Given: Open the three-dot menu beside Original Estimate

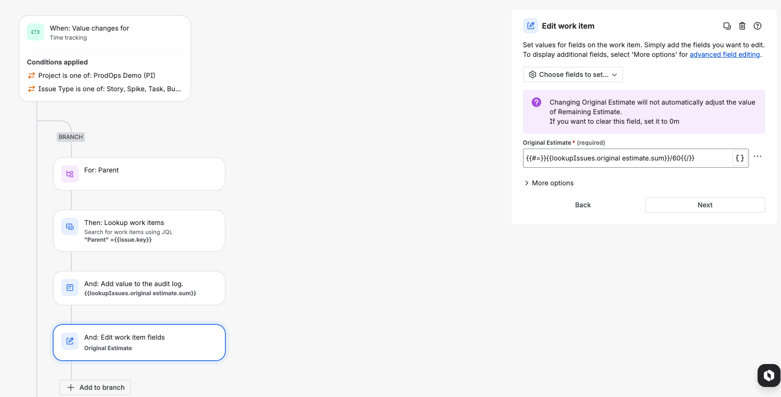Looking at the screenshot, I should [x=758, y=156].
